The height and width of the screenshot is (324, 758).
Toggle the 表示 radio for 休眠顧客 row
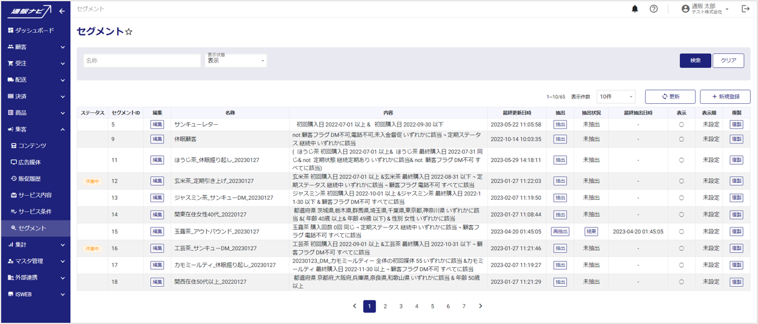(x=681, y=139)
